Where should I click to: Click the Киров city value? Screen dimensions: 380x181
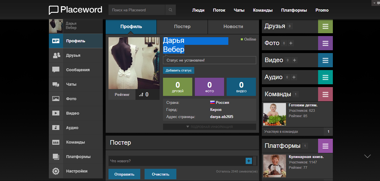(x=216, y=110)
